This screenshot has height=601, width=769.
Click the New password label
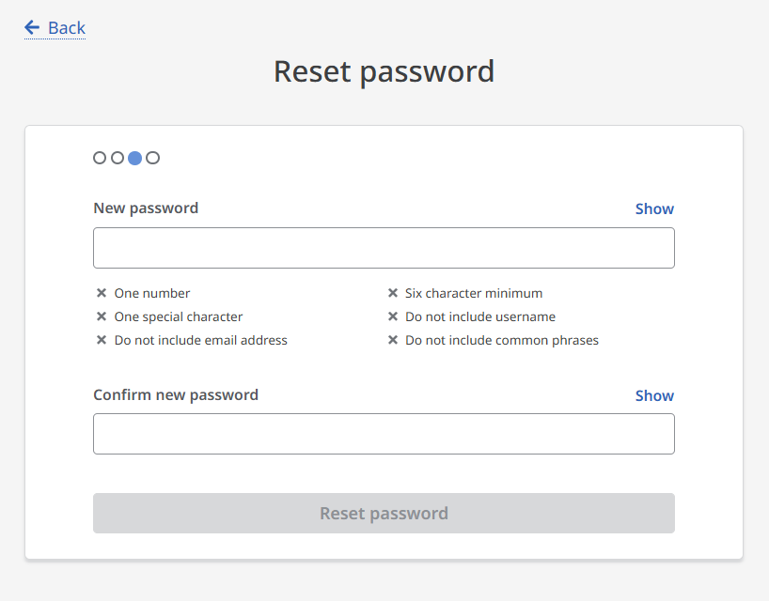(146, 208)
